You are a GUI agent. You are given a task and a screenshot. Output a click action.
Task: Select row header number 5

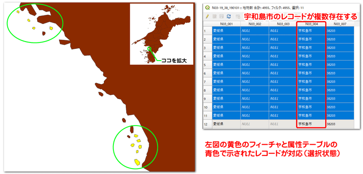pos(207,65)
